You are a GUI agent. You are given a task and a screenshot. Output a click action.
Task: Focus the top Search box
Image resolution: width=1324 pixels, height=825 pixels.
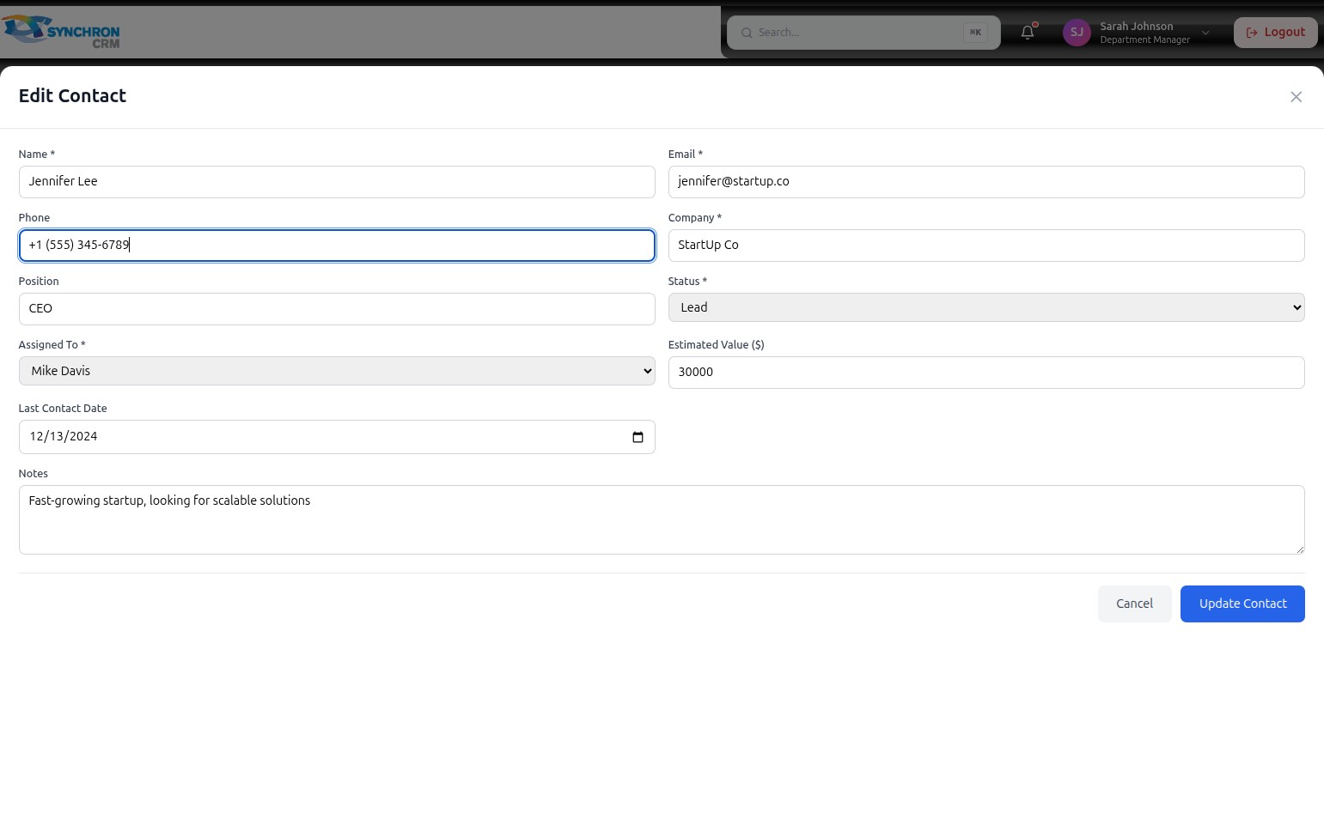pos(863,33)
